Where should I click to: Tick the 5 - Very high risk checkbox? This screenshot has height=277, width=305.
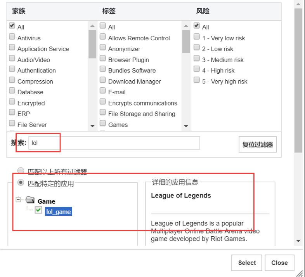point(197,80)
